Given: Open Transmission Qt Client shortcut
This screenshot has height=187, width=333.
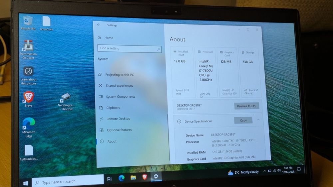Looking at the screenshot, I should tap(28, 49).
